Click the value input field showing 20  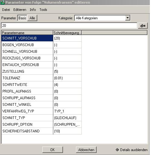[69, 26]
